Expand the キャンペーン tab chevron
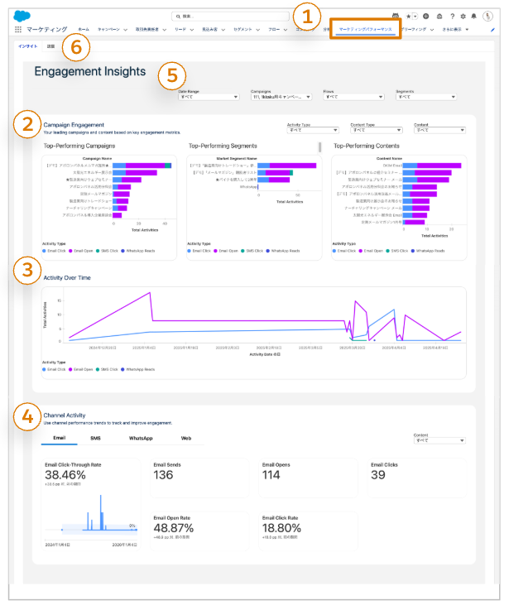Viewport: 509px width, 605px height. (x=126, y=30)
